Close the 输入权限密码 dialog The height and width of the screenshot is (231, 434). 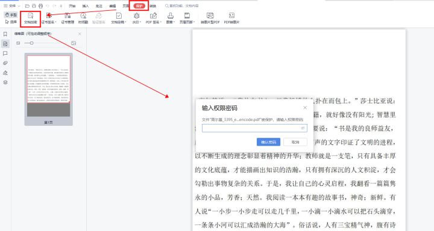[x=305, y=108]
